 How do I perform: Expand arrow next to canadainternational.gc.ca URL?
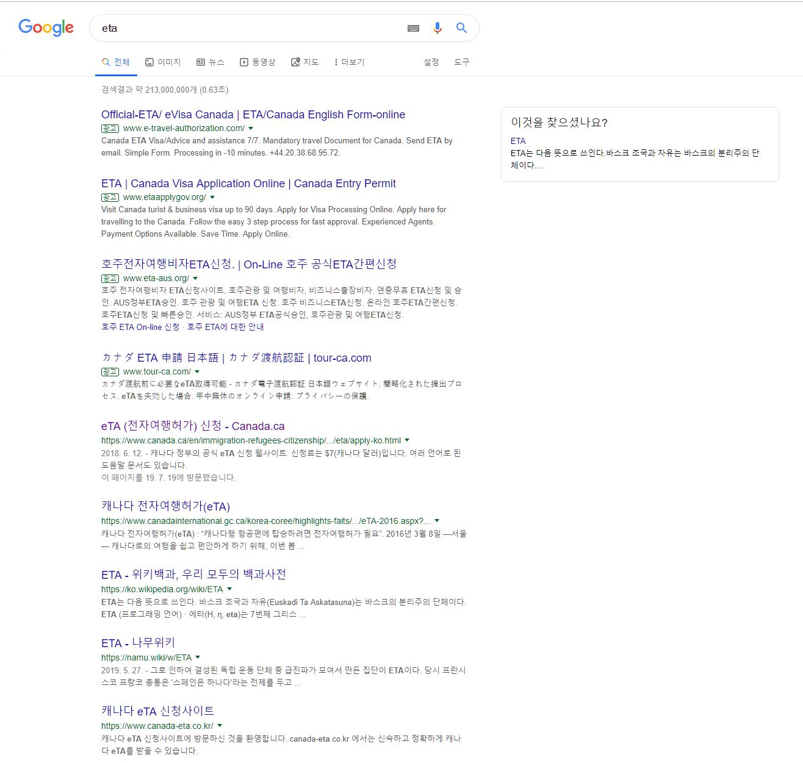[x=437, y=521]
